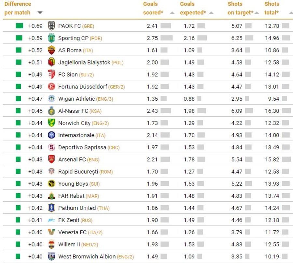Click the Jagiellonia Bialystok club crest
This screenshot has height=263, width=293.
[x=51, y=62]
